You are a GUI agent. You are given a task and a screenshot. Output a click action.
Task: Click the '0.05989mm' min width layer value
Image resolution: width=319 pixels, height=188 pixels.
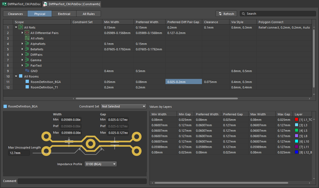tap(163, 147)
